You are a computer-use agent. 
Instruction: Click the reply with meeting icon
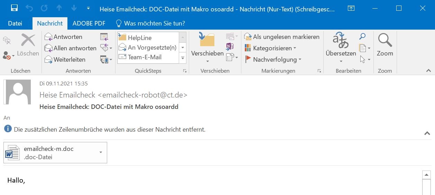click(104, 37)
